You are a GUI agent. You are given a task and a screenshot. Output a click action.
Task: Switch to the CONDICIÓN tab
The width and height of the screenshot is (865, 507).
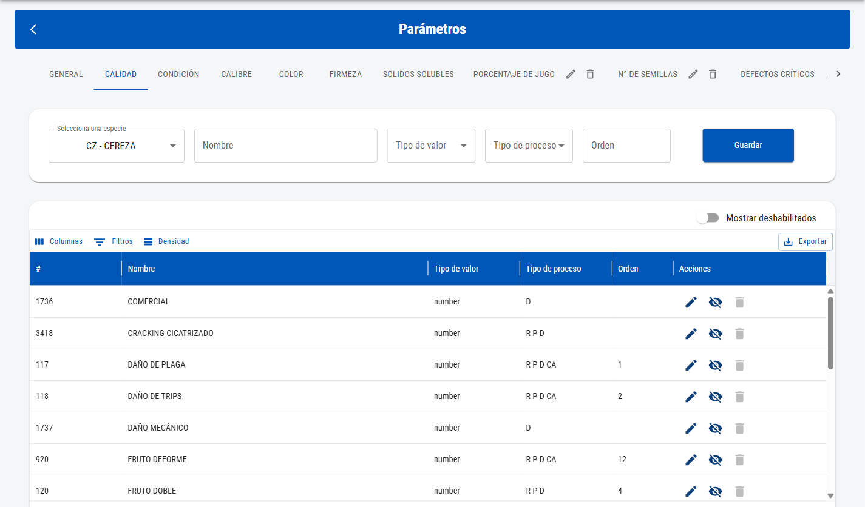coord(178,74)
